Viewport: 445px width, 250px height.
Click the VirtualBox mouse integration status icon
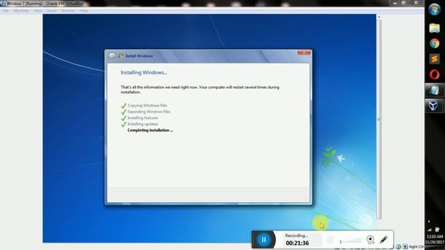click(405, 247)
